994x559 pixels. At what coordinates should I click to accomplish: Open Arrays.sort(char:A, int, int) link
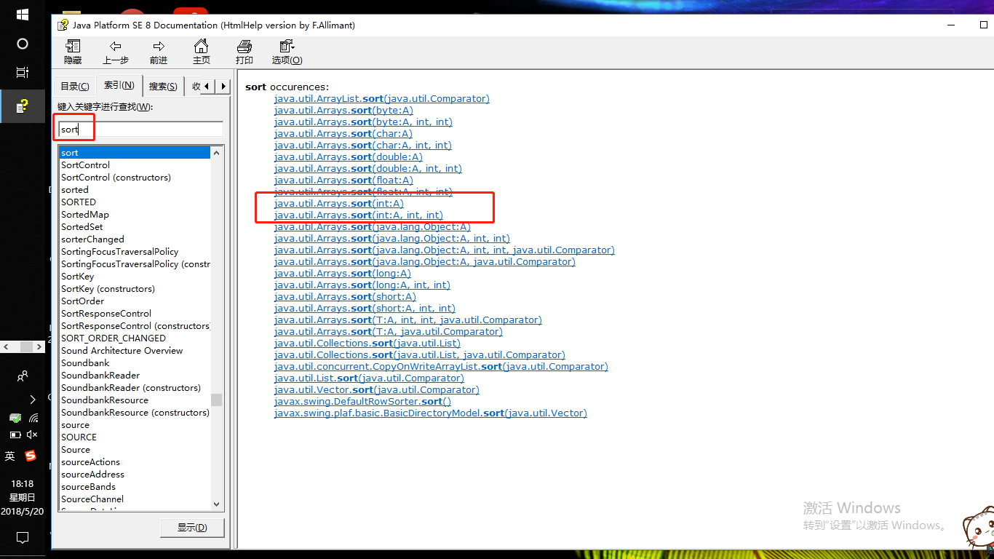pos(363,146)
